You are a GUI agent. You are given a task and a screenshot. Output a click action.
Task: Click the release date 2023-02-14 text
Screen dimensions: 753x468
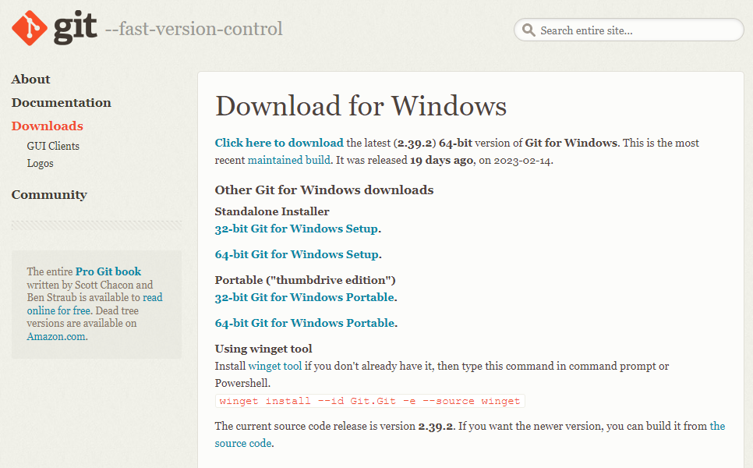coord(522,161)
